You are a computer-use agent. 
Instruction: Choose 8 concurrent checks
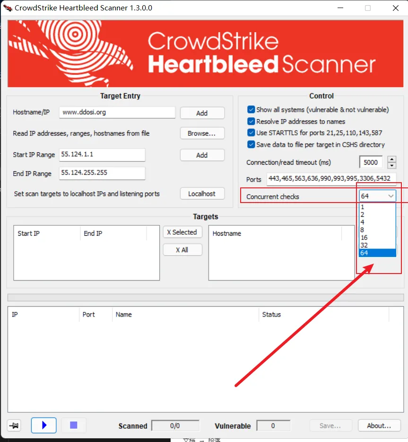coord(377,230)
